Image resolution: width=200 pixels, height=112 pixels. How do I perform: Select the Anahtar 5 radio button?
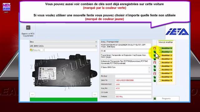[160, 66]
